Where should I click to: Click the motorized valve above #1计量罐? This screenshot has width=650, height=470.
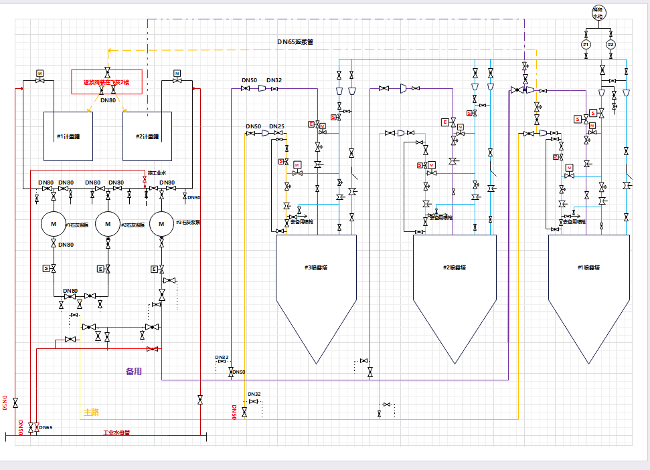click(x=39, y=78)
